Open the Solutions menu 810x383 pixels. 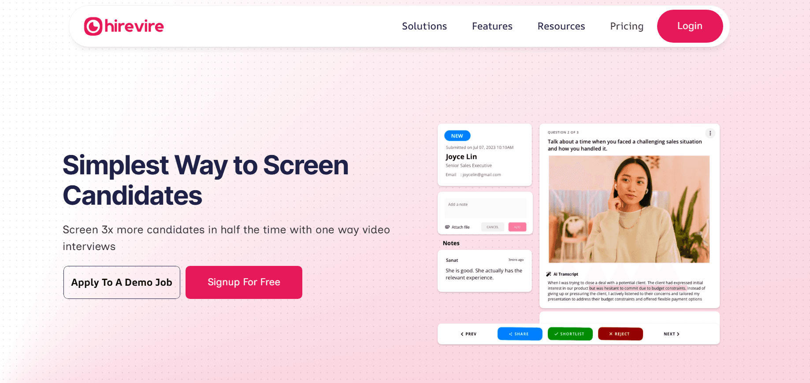424,26
